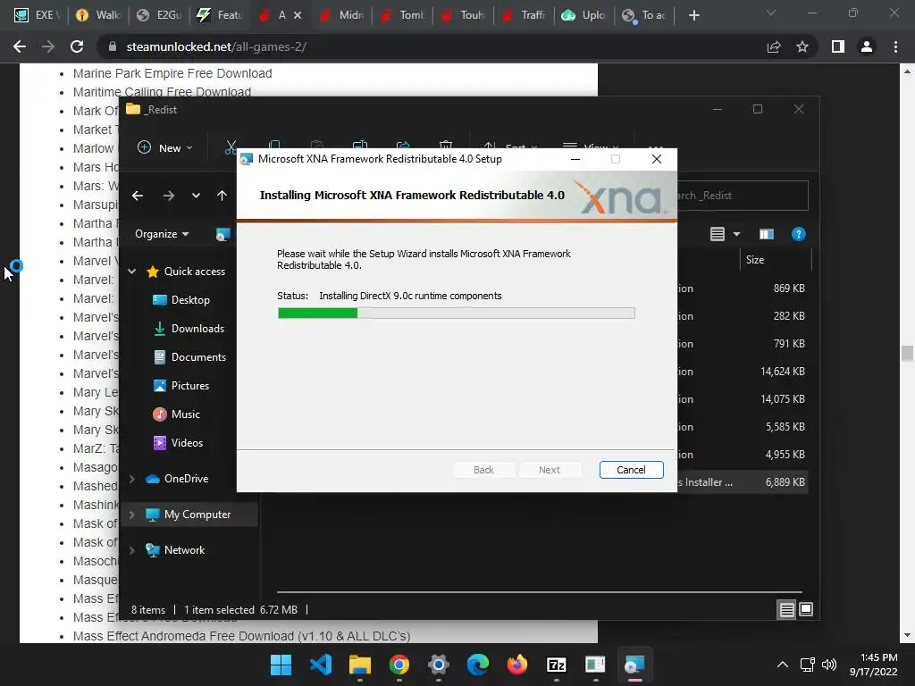Select Videos in the navigation pane
This screenshot has height=686, width=915.
[178, 443]
